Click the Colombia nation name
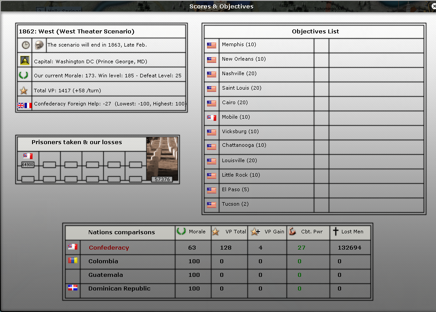 pos(103,261)
